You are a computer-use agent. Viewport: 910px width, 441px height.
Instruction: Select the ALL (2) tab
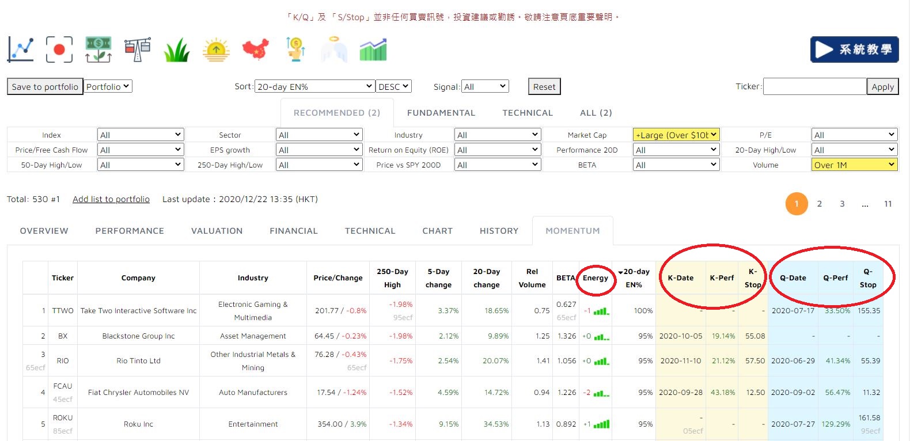(596, 113)
